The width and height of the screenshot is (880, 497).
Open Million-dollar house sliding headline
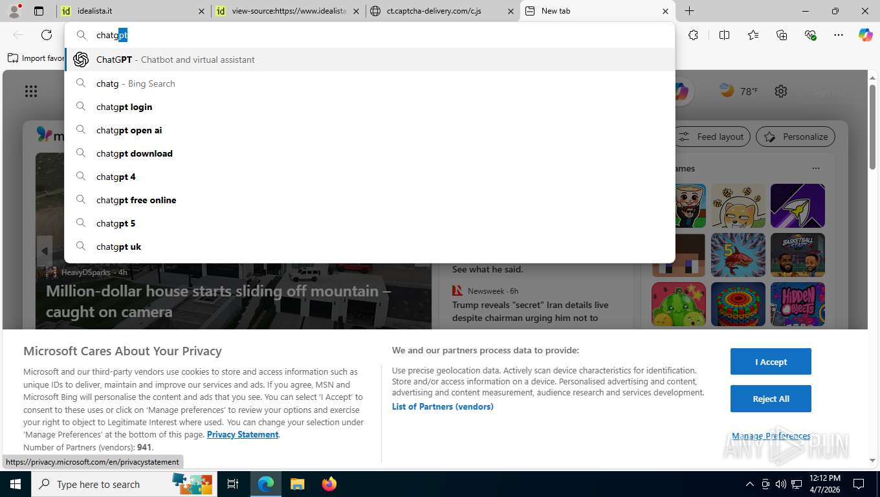(218, 301)
